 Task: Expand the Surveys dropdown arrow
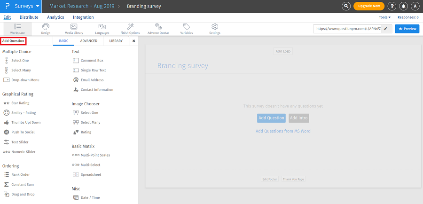tap(37, 7)
